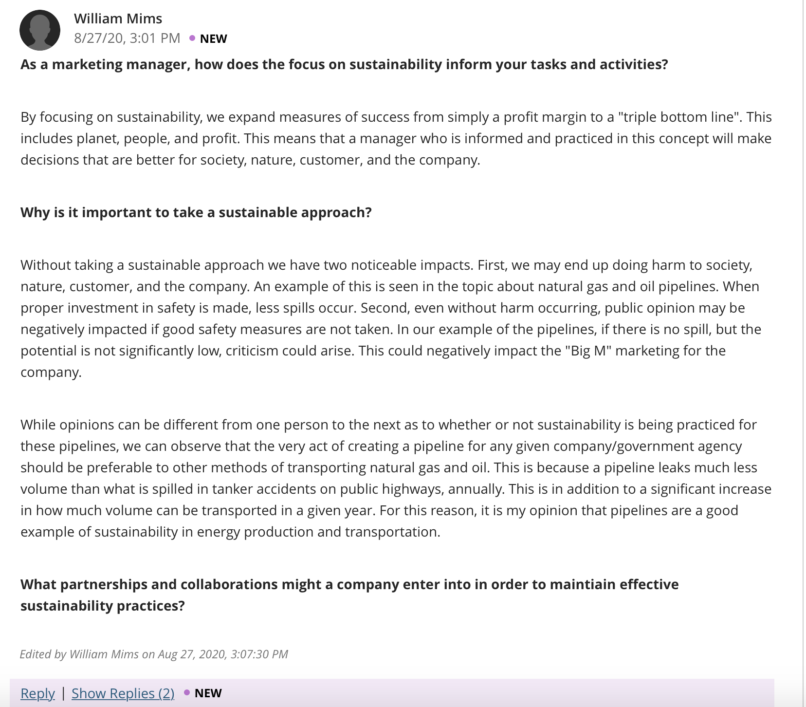Click the 'Why is it important' bold heading

[x=196, y=212]
